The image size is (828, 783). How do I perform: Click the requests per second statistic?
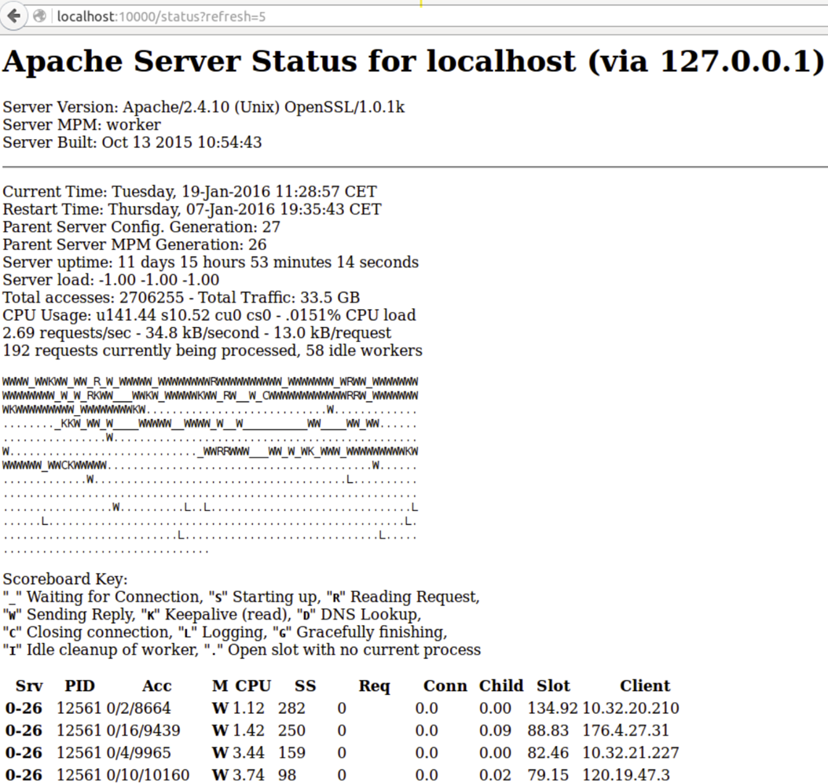196,333
